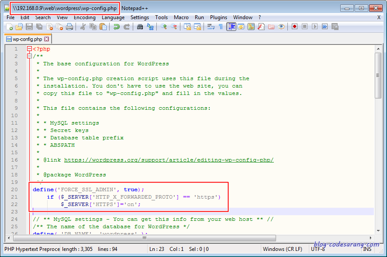387x257 pixels.
Task: Open Find with binoculars icon
Action: pyautogui.click(x=140, y=27)
